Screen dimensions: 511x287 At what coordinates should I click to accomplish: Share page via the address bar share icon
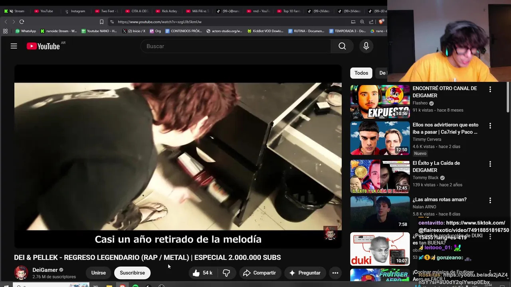tap(371, 22)
